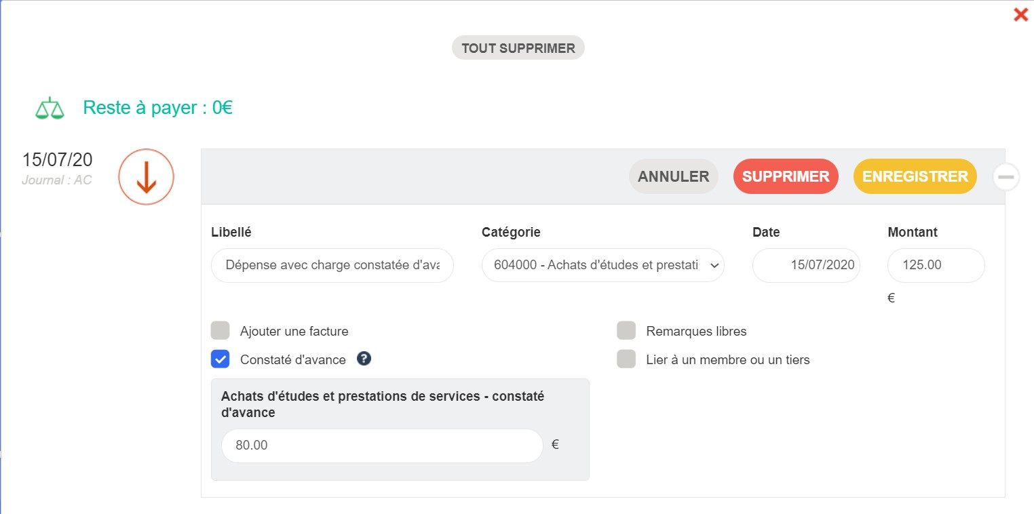Image resolution: width=1034 pixels, height=514 pixels.
Task: Check Lier à un membre ou un tiers
Action: 626,359
